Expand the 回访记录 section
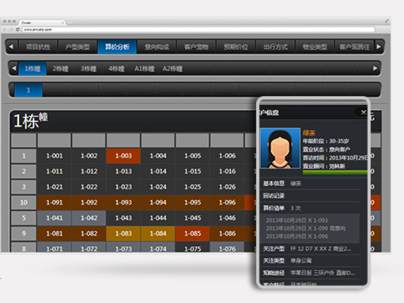 tap(274, 196)
